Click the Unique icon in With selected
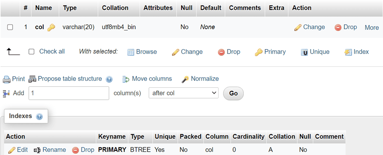The height and width of the screenshot is (155, 383). (x=304, y=52)
